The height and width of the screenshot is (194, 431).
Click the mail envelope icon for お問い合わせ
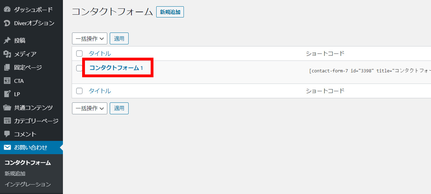tap(7, 148)
